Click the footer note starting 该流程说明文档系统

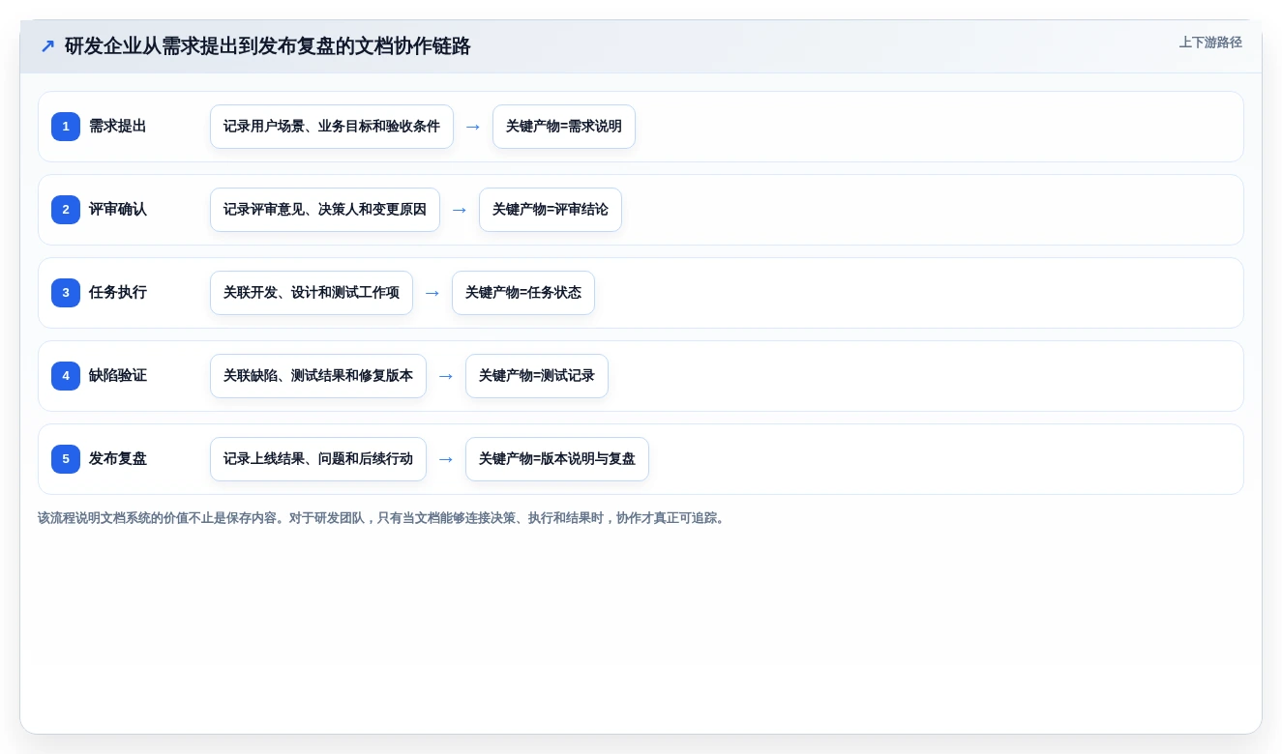click(383, 518)
